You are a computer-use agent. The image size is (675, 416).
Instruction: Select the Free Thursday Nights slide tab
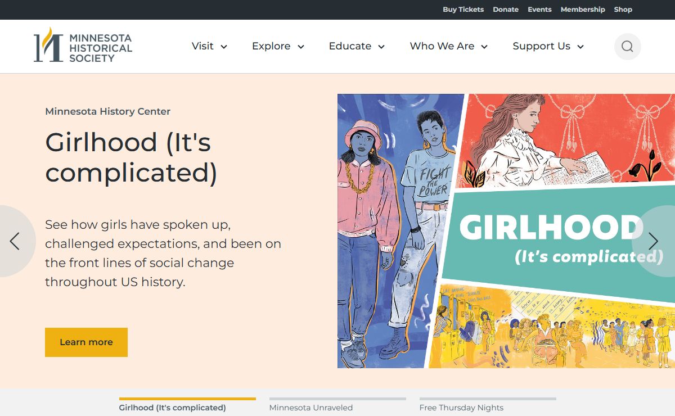488,406
